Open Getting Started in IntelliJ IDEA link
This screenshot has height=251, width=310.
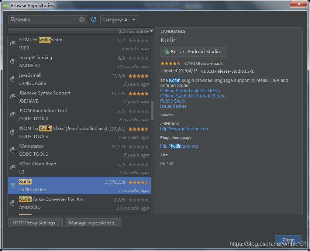pyautogui.click(x=190, y=91)
